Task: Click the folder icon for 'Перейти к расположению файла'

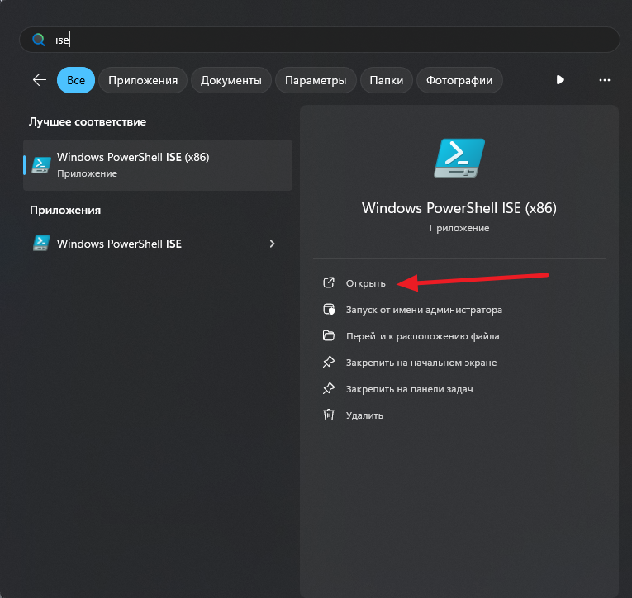Action: click(x=329, y=336)
